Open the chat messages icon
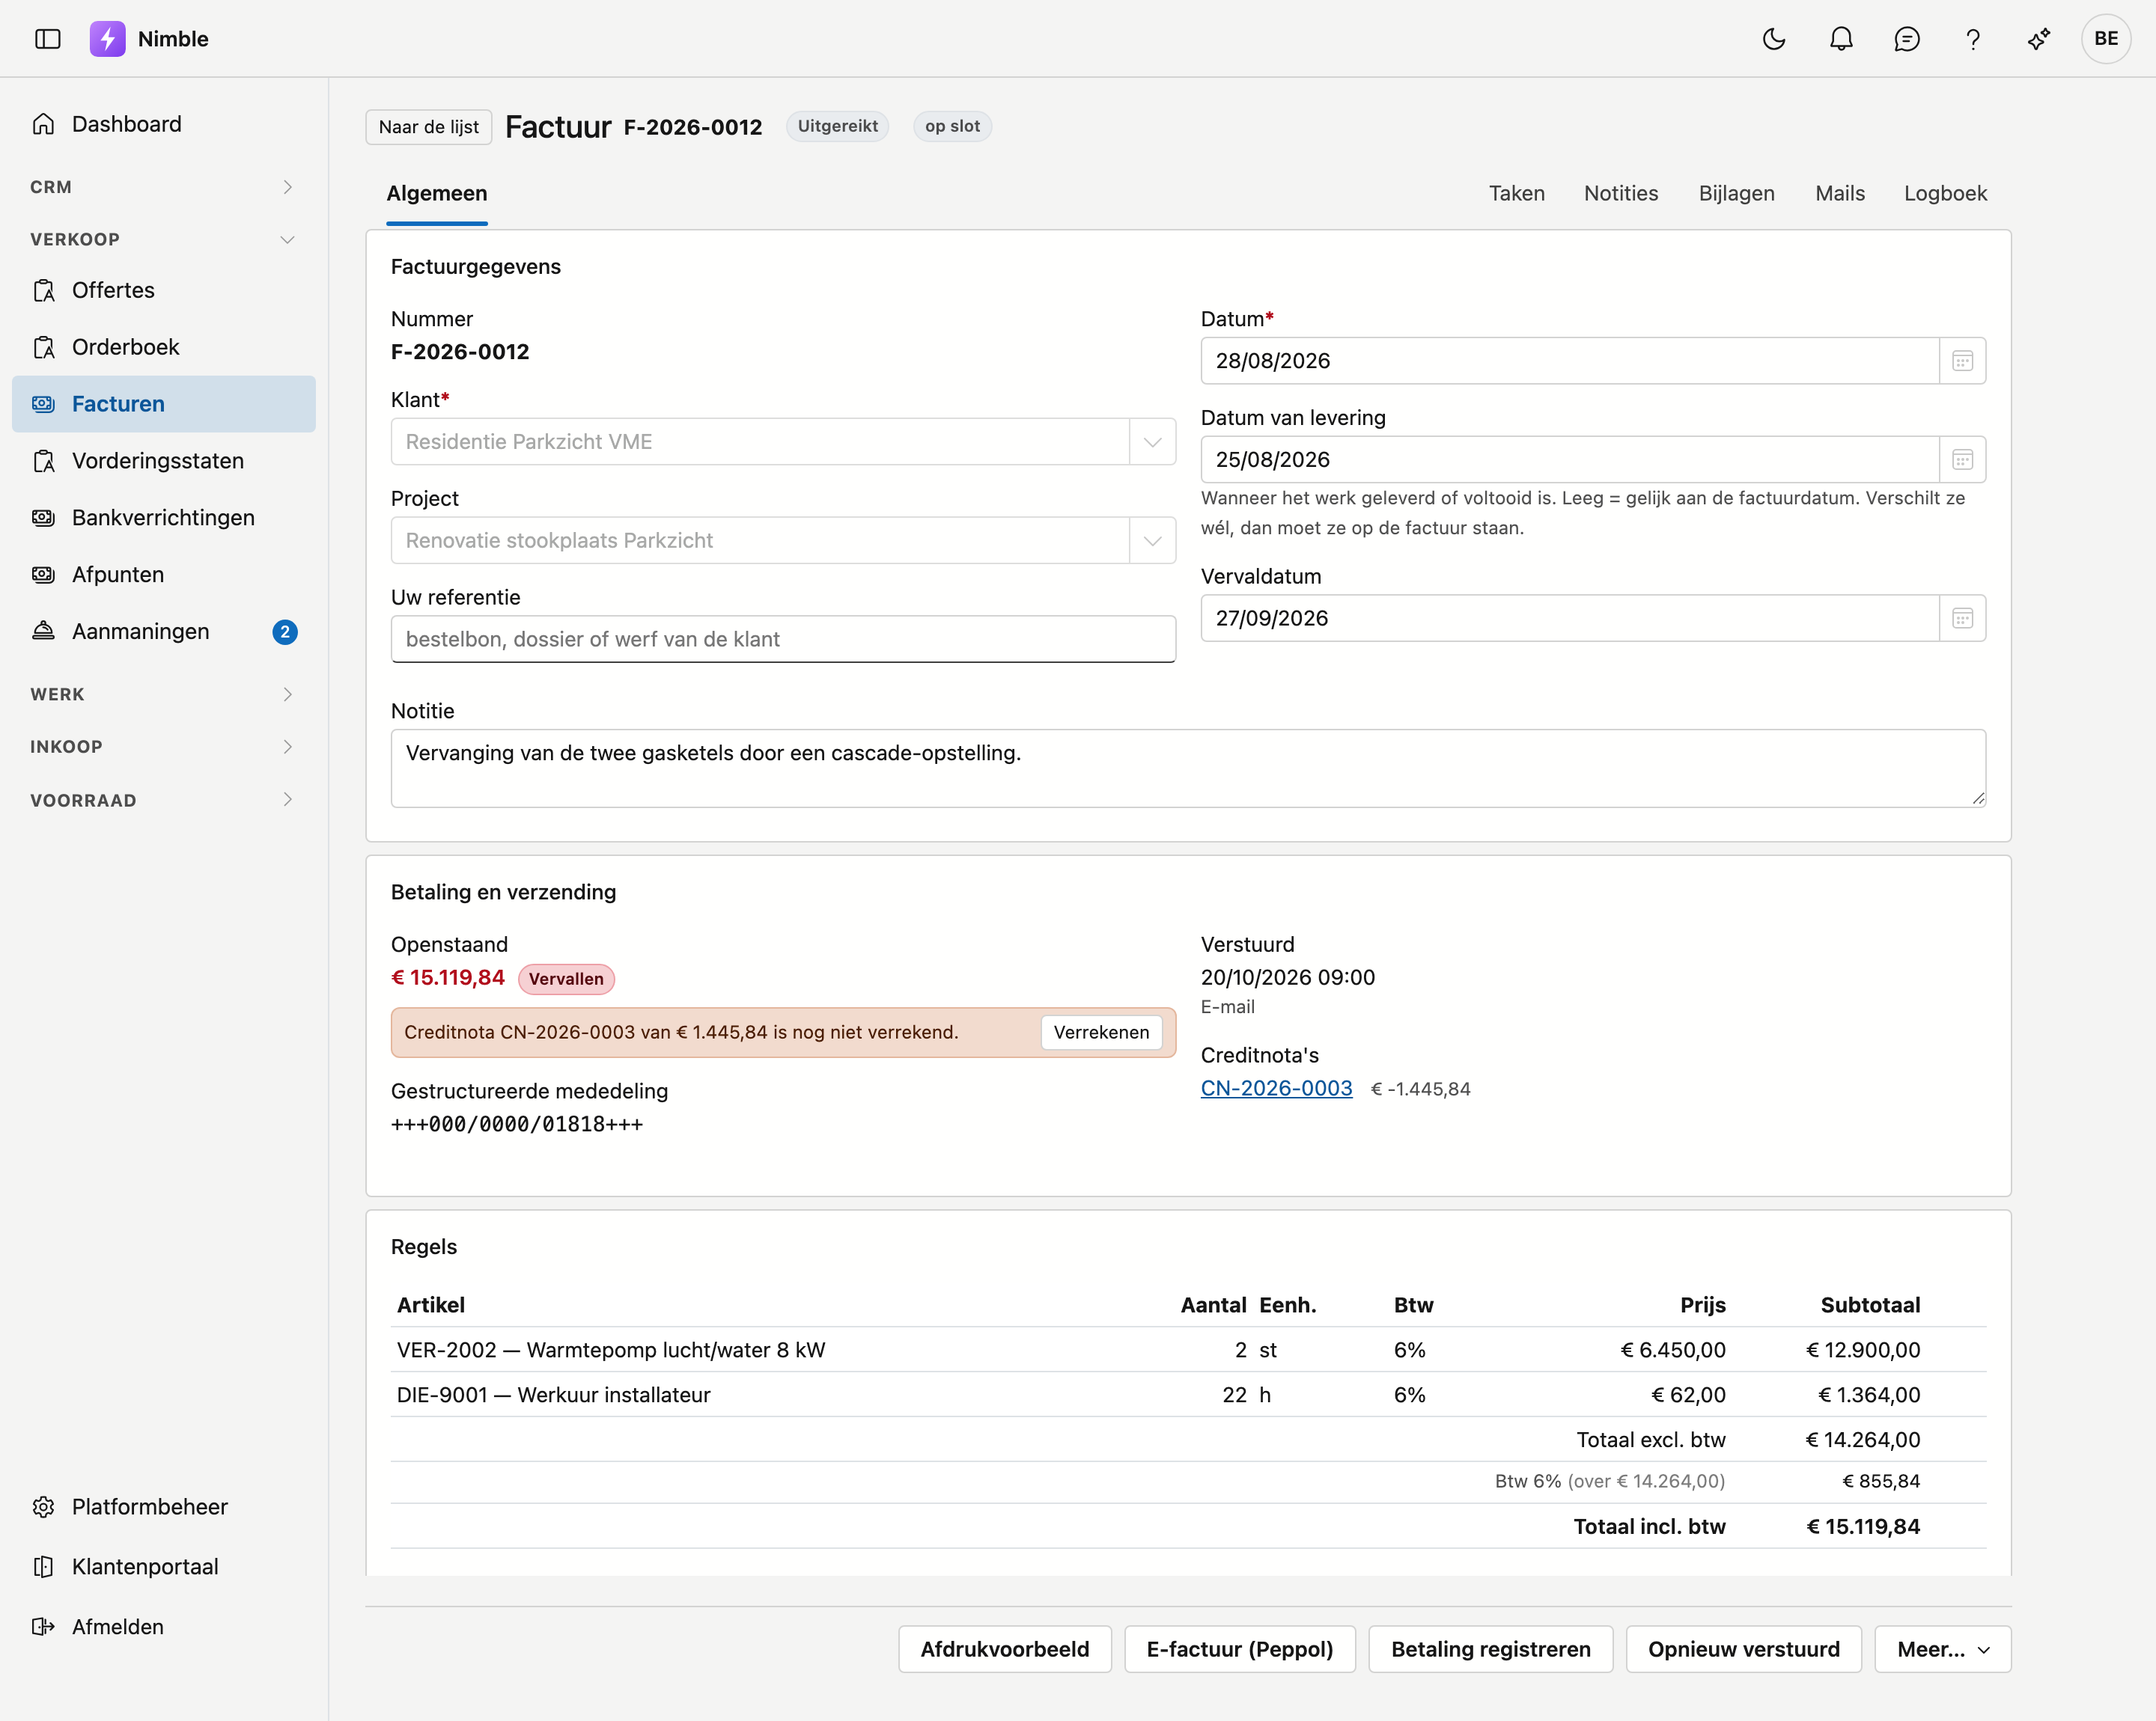The image size is (2156, 1721). tap(1907, 39)
